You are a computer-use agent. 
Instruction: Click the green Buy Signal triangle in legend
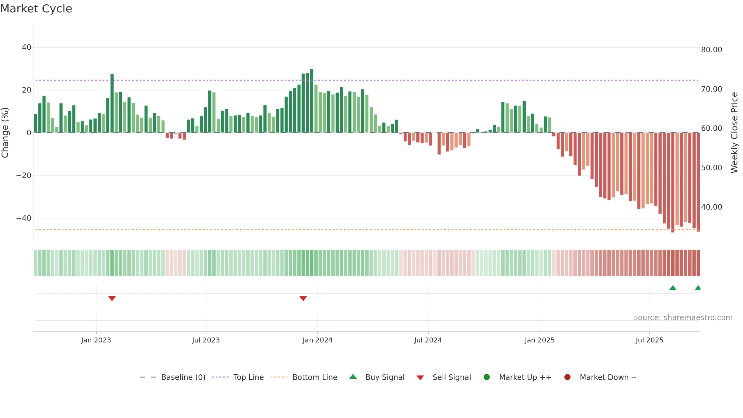coord(353,377)
